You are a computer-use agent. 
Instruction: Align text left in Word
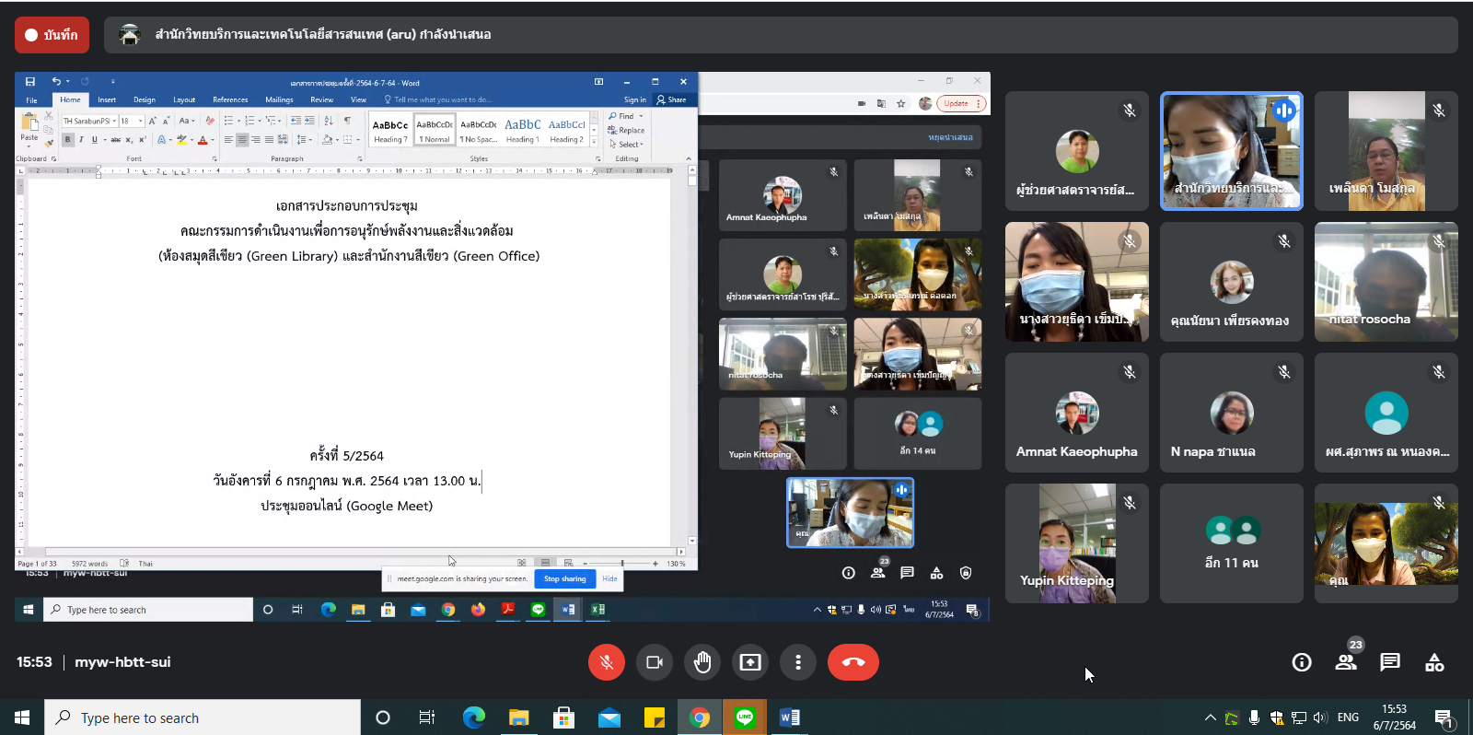[x=228, y=140]
